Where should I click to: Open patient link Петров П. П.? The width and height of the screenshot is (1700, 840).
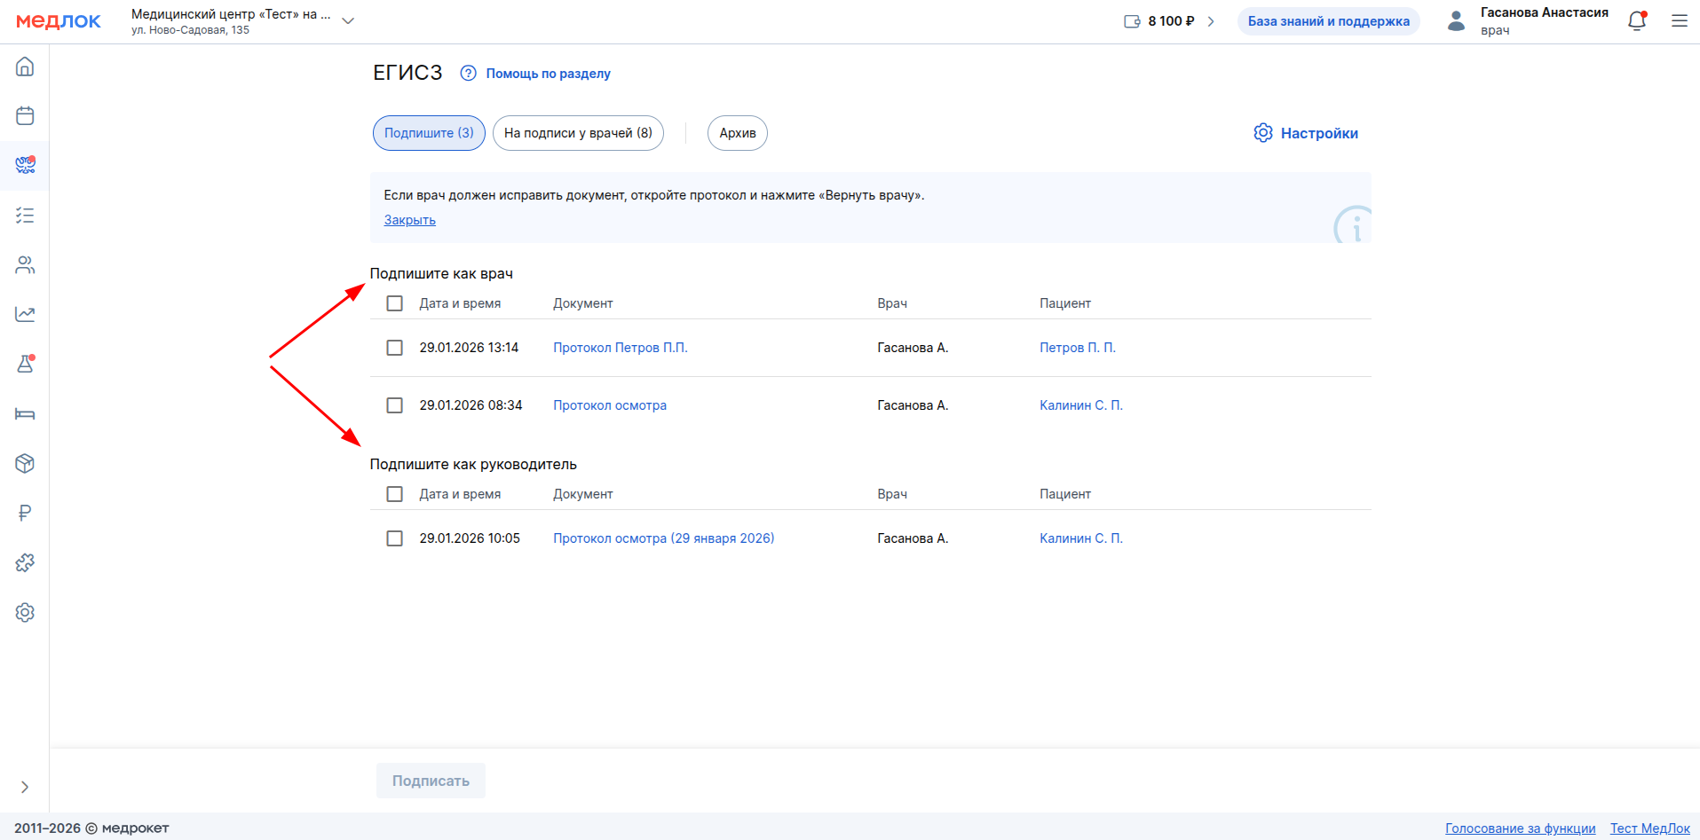[1077, 348]
